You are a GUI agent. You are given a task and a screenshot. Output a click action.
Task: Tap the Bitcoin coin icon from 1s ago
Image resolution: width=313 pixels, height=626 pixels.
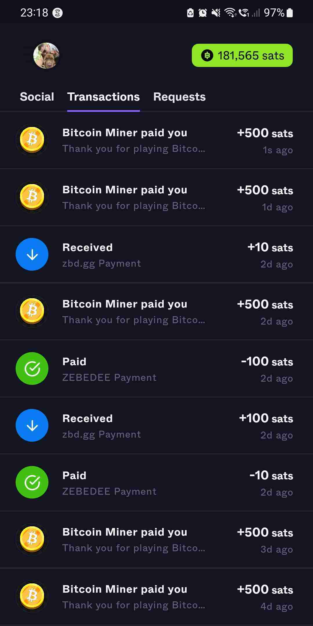[x=32, y=140]
